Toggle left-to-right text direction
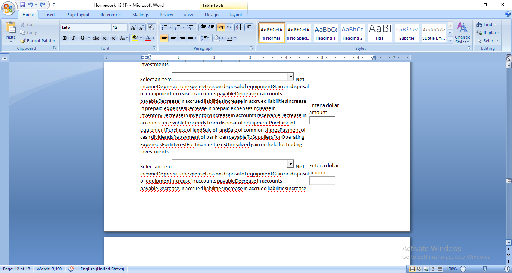This screenshot has width=512, height=273. (x=220, y=27)
